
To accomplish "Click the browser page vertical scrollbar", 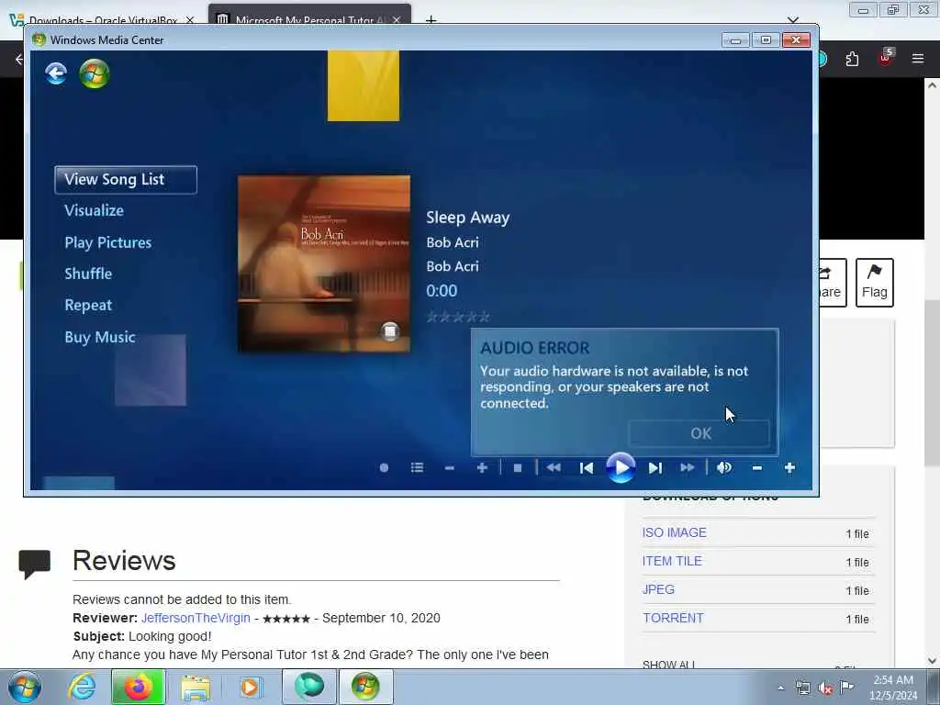I will tap(932, 384).
